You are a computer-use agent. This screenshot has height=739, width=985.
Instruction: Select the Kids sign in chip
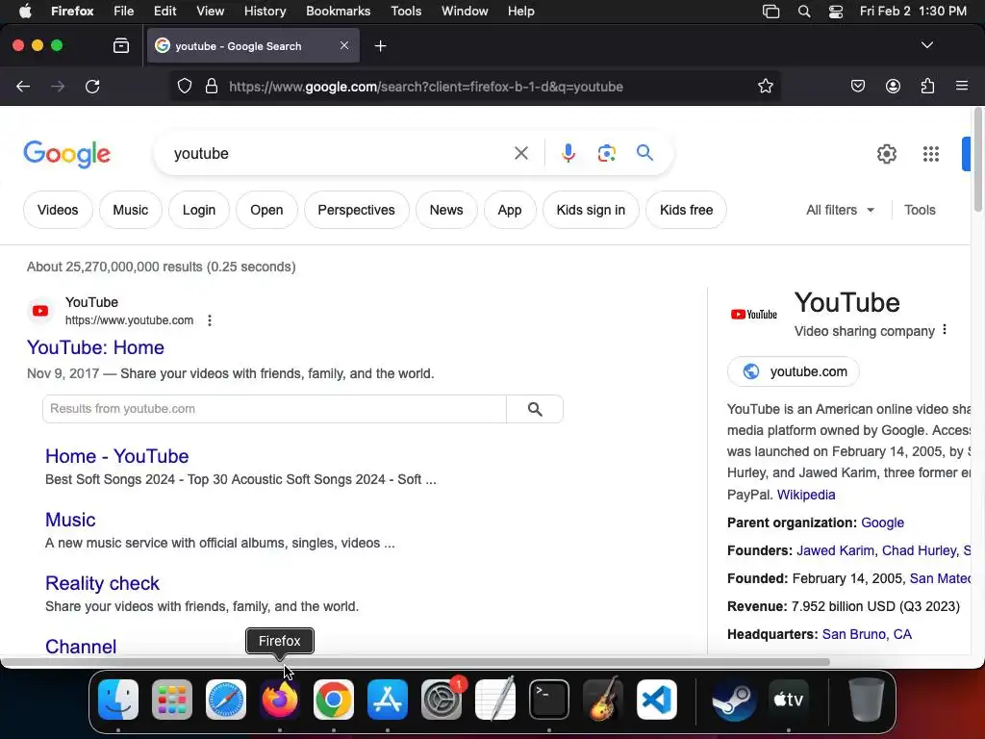(x=591, y=210)
